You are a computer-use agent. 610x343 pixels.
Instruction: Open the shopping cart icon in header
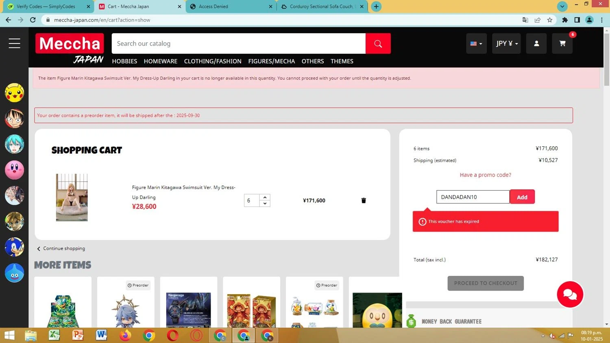click(562, 43)
